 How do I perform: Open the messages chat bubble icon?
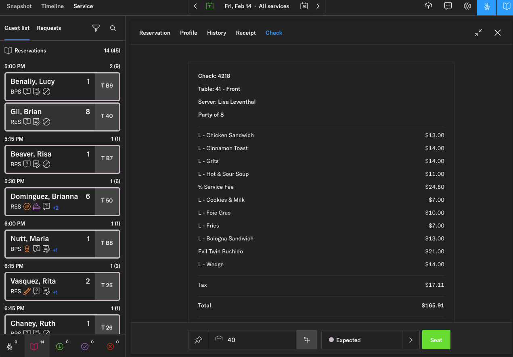(x=448, y=6)
